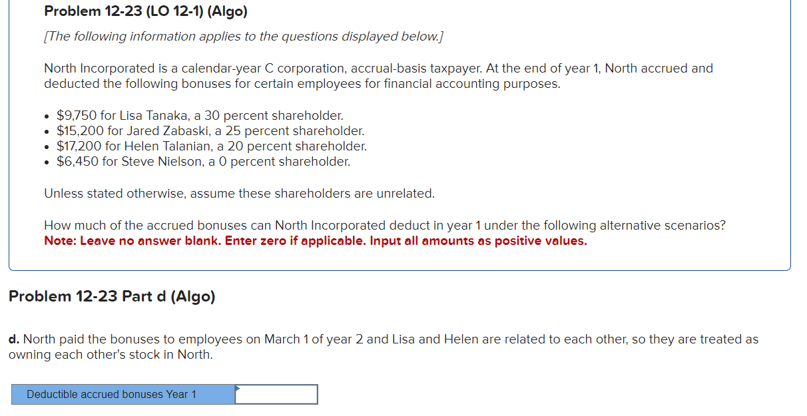Click the $17,200 amount for Helen Talanian
The height and width of the screenshot is (416, 807).
click(75, 146)
